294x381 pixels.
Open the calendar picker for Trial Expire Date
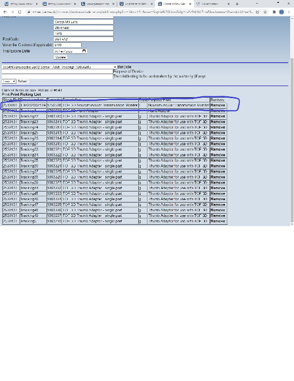[85, 51]
